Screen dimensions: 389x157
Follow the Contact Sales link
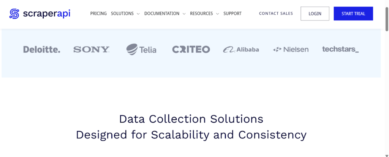click(276, 14)
